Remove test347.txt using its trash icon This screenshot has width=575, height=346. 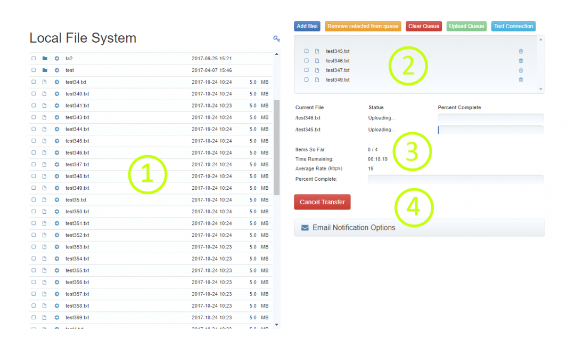(x=521, y=70)
